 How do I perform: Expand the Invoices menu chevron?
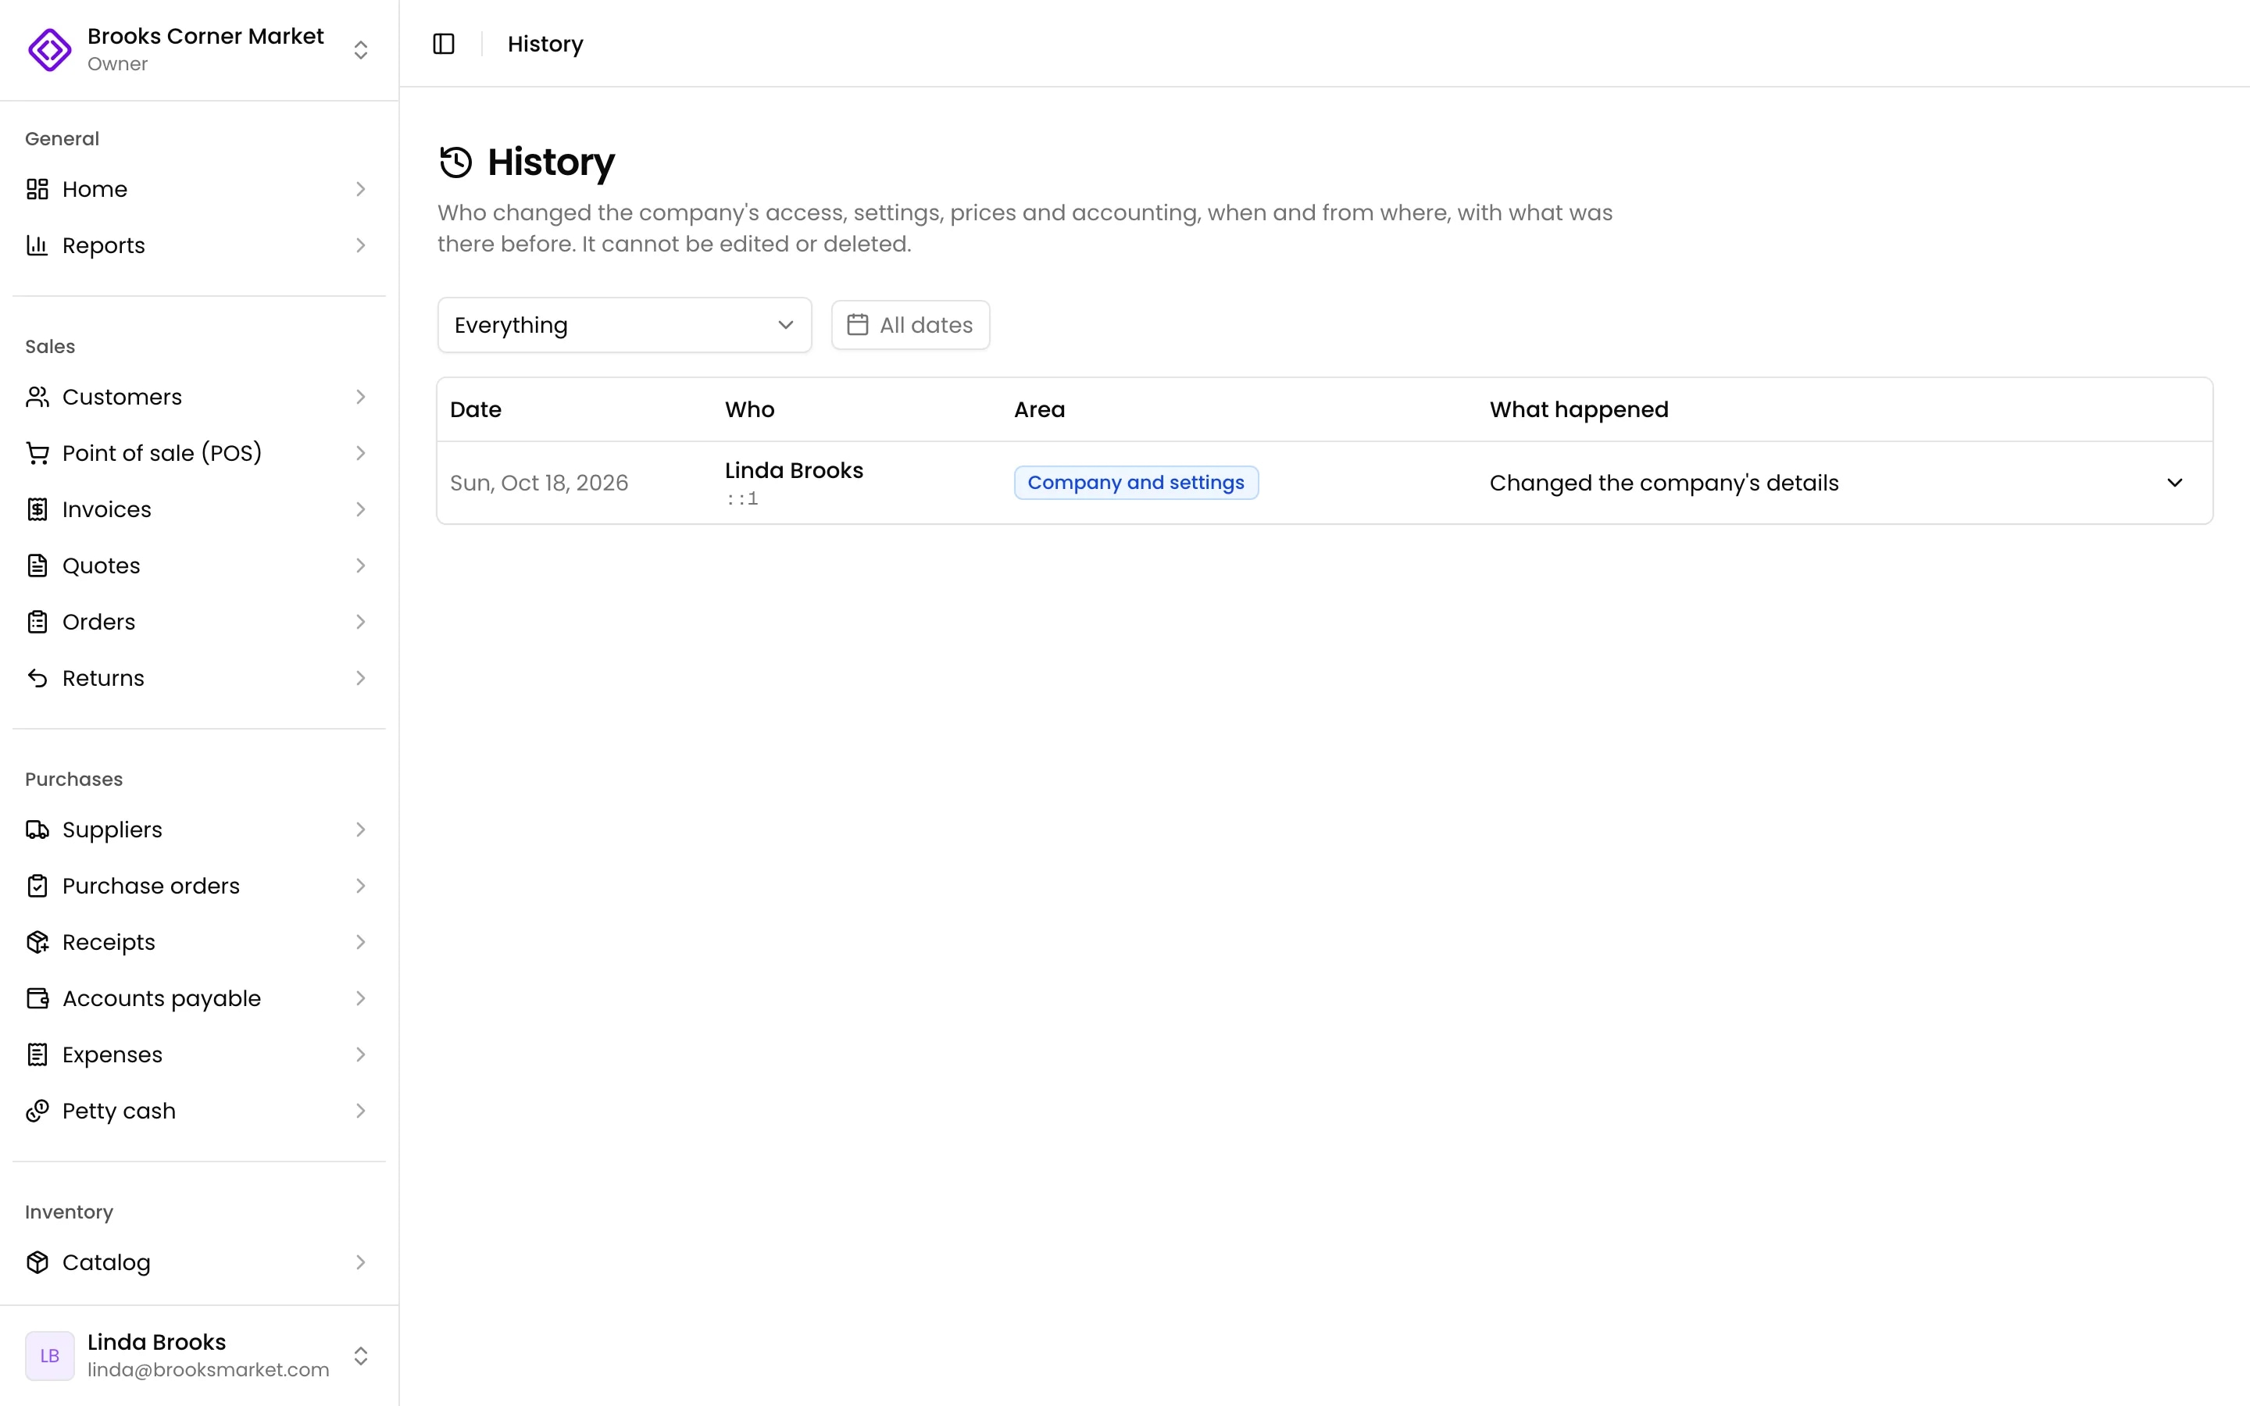coord(361,509)
